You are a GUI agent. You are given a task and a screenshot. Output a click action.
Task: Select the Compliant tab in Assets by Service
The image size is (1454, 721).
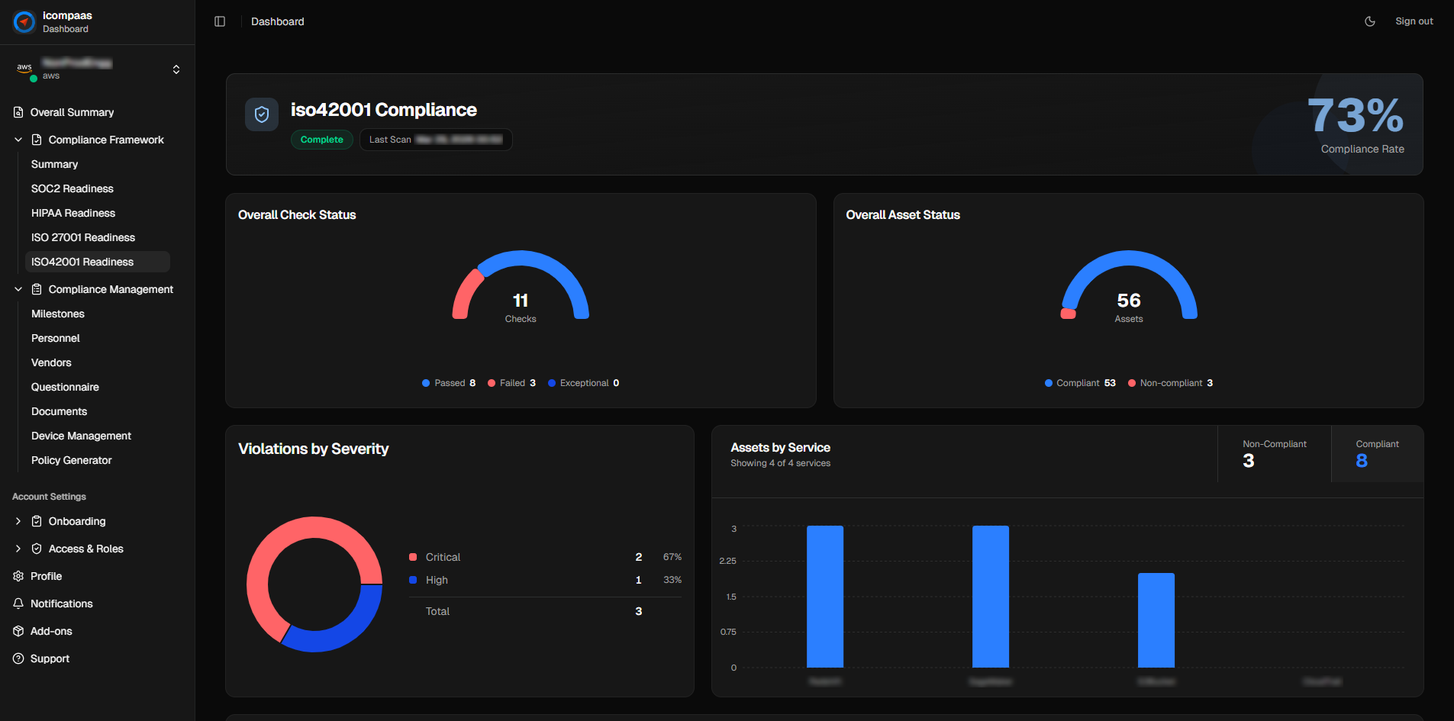point(1376,454)
